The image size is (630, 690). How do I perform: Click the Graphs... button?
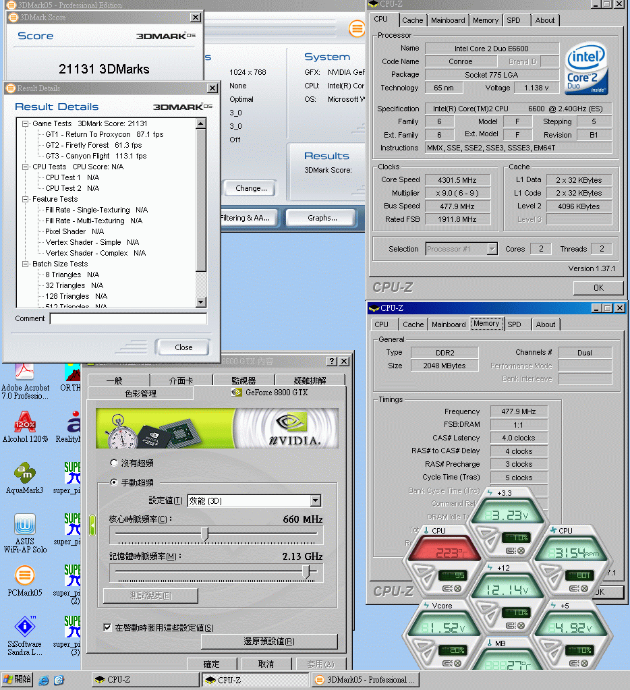coord(322,218)
